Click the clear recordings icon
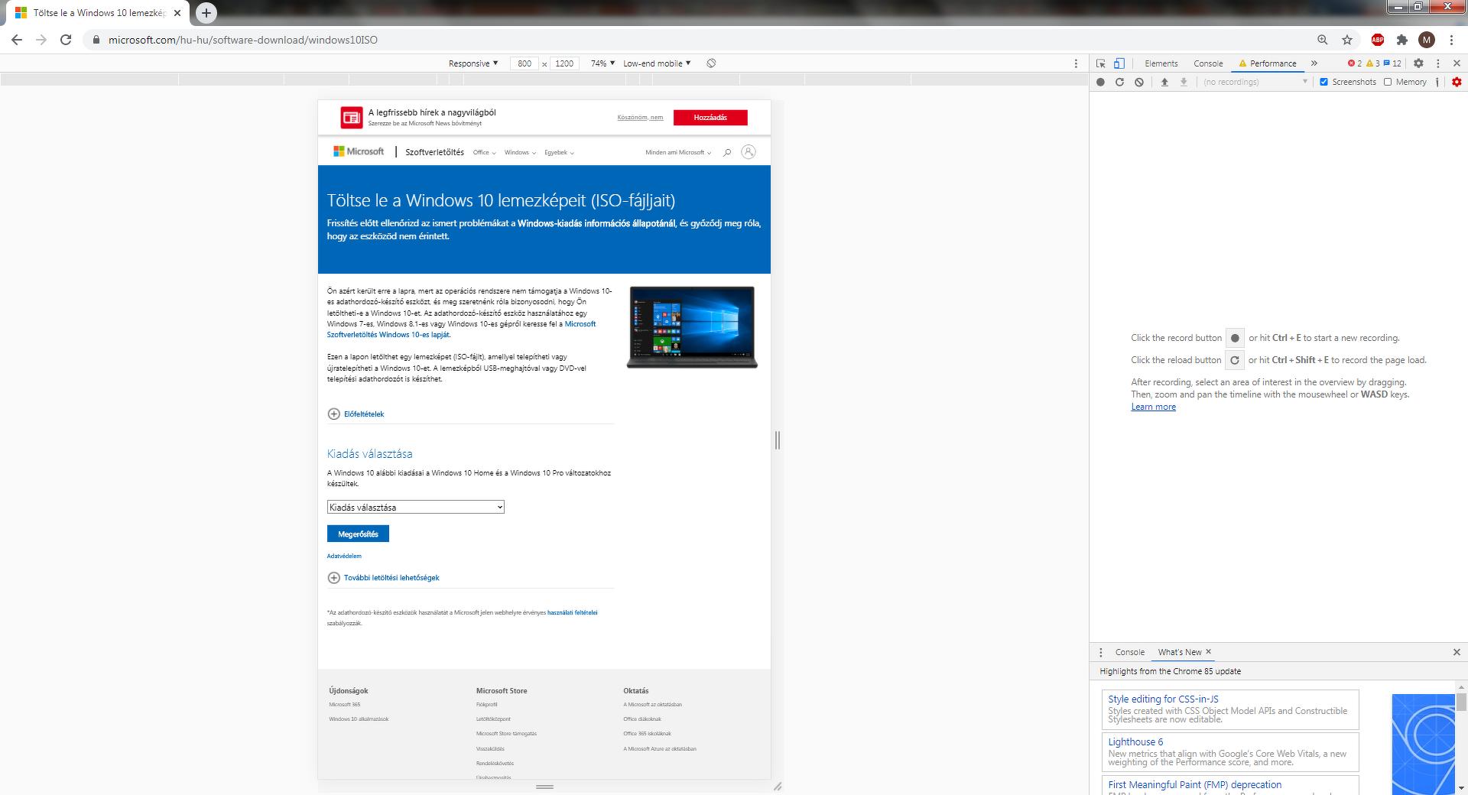Viewport: 1468px width, 795px height. [1139, 82]
